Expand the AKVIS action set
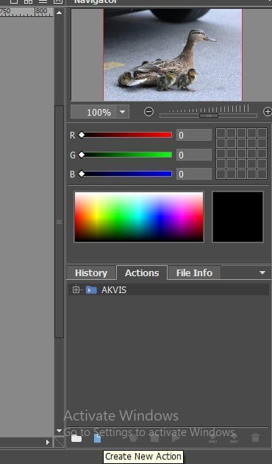The image size is (272, 464). pyautogui.click(x=76, y=289)
